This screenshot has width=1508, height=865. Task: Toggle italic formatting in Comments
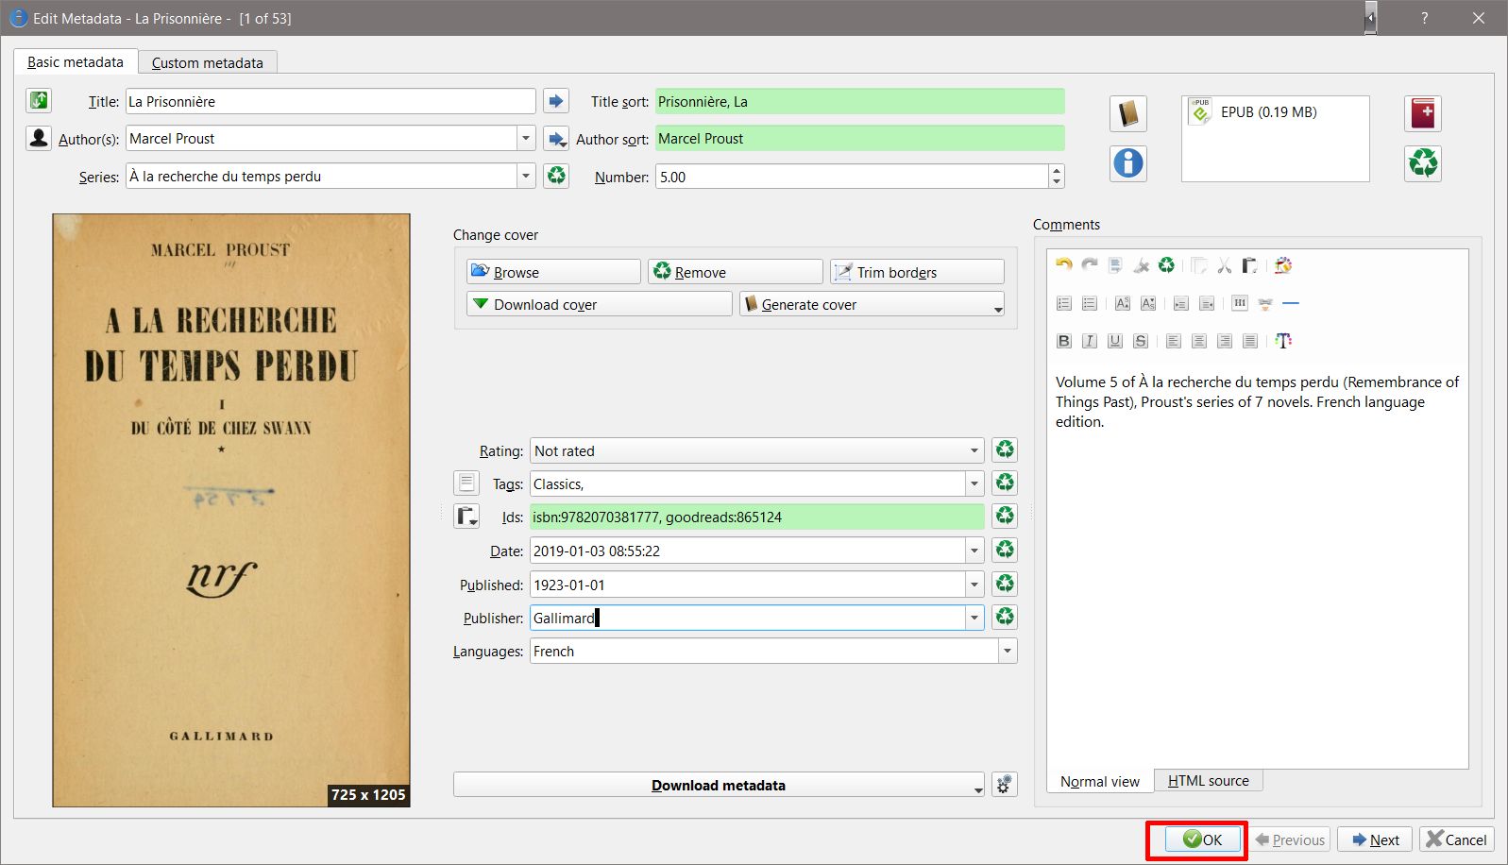pos(1090,341)
